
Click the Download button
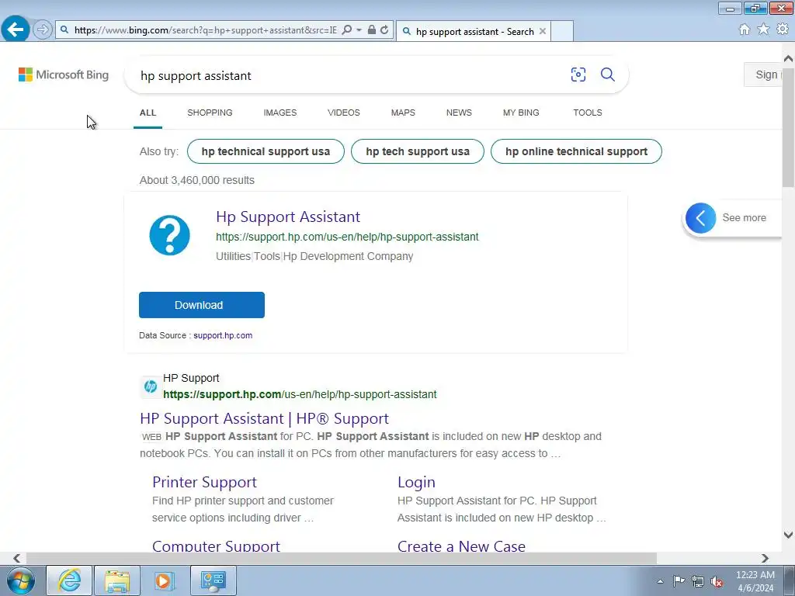[x=202, y=305]
